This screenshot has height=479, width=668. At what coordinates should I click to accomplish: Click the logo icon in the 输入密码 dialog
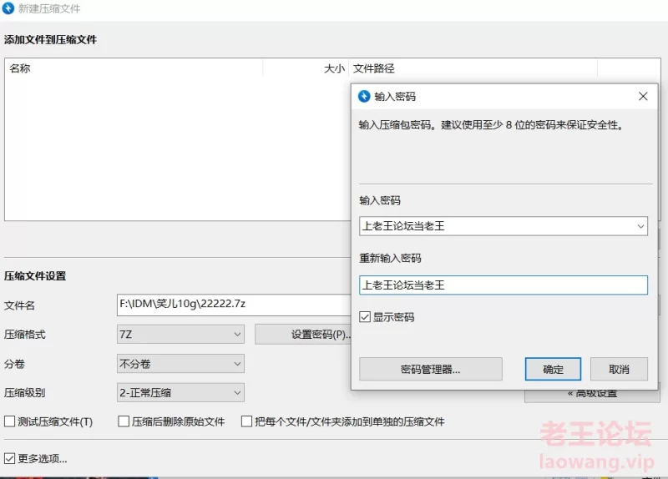tap(364, 96)
